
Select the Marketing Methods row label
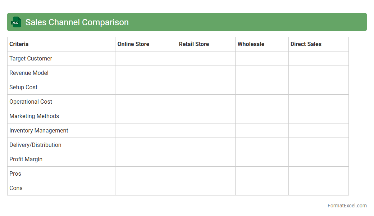coord(34,116)
